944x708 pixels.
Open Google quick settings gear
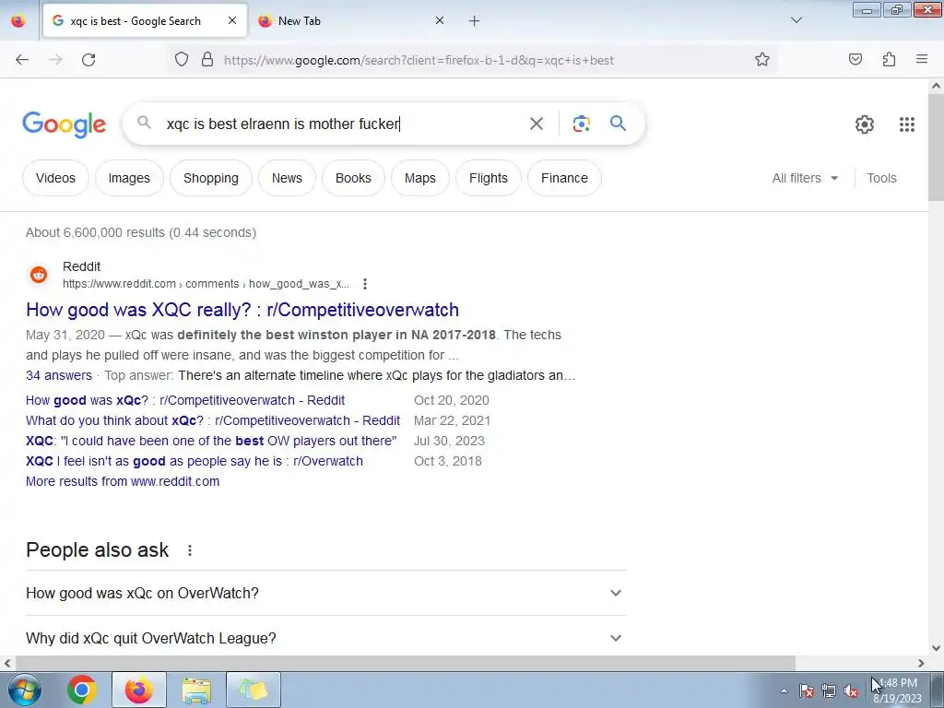[x=865, y=124]
